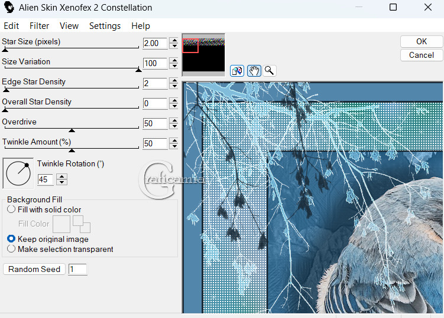Click the Star Size slider handle
Viewport: 444px width, 318px height.
pyautogui.click(x=5, y=50)
